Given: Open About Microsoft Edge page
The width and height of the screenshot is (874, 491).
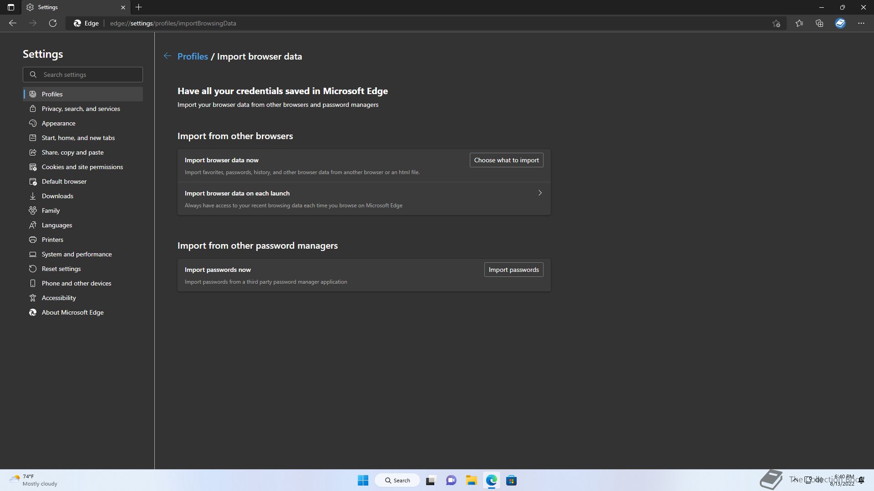Looking at the screenshot, I should (83, 312).
